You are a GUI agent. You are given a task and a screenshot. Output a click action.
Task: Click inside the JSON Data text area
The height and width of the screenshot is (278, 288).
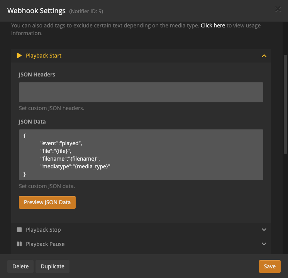point(141,155)
